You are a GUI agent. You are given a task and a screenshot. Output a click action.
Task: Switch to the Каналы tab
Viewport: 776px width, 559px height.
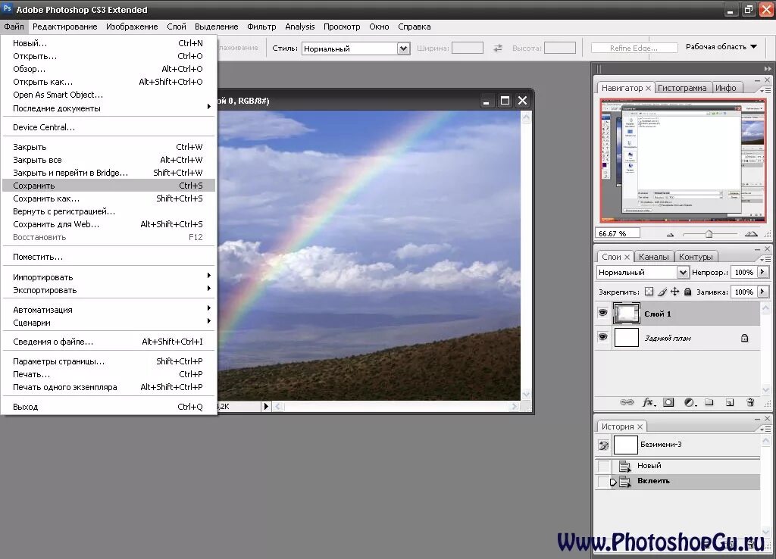(x=653, y=257)
